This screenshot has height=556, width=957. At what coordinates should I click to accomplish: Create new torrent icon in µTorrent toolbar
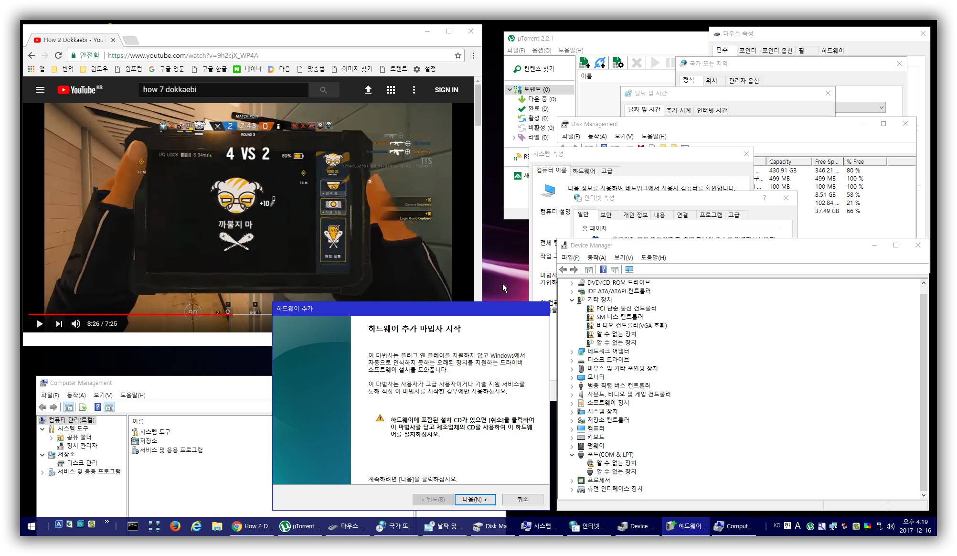coord(617,63)
